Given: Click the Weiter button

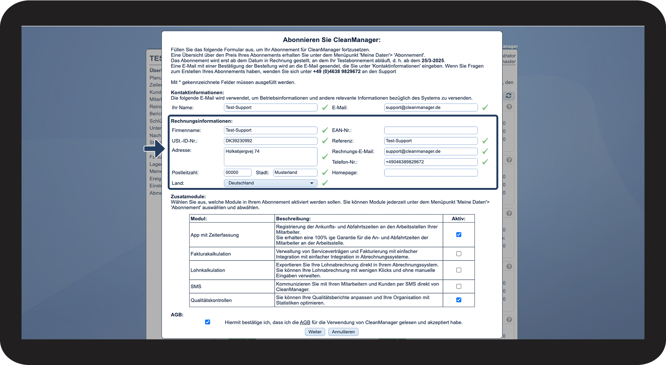Looking at the screenshot, I should pos(315,332).
